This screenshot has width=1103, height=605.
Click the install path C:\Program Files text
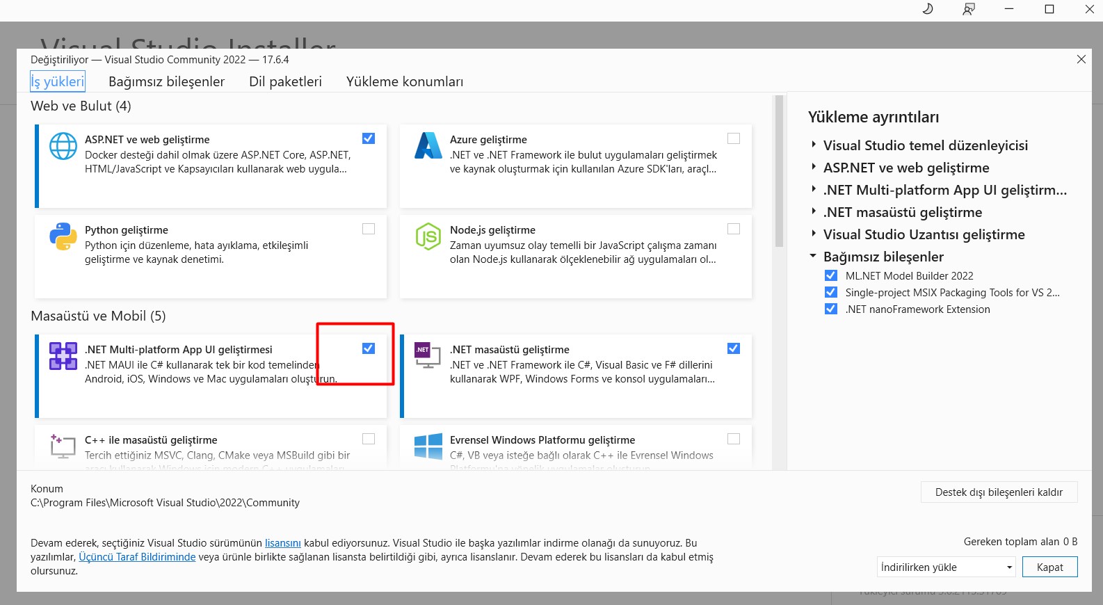click(x=165, y=503)
